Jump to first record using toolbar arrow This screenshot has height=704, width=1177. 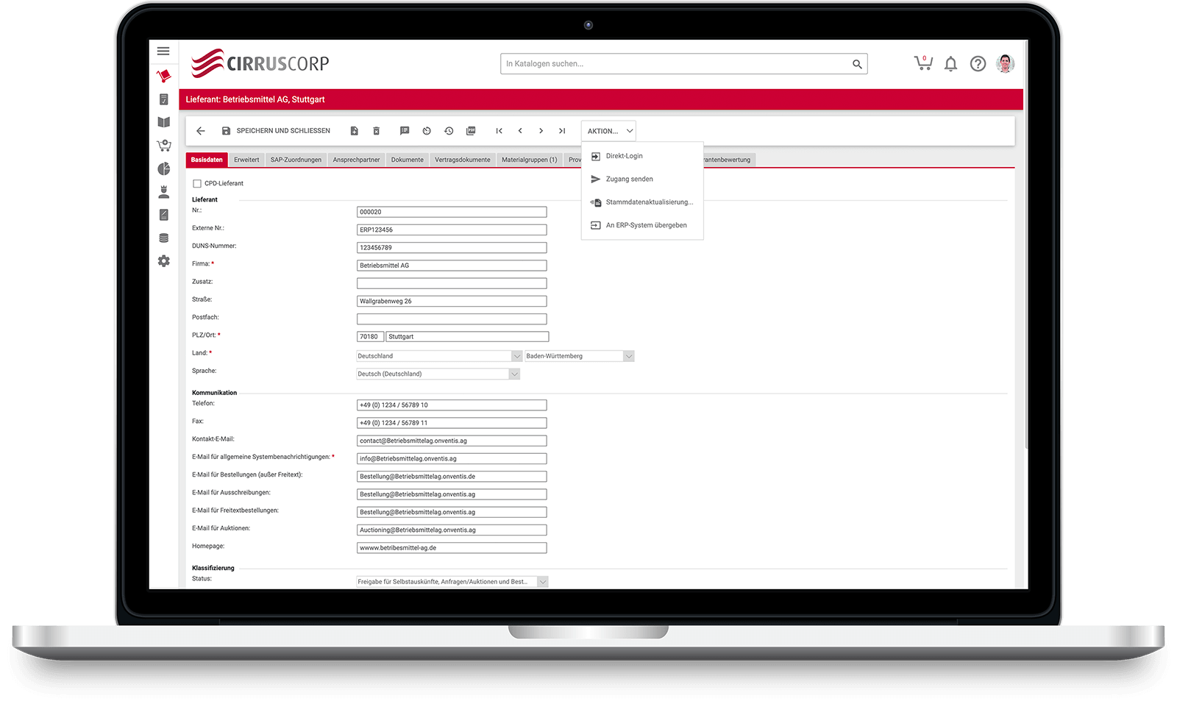click(x=499, y=131)
